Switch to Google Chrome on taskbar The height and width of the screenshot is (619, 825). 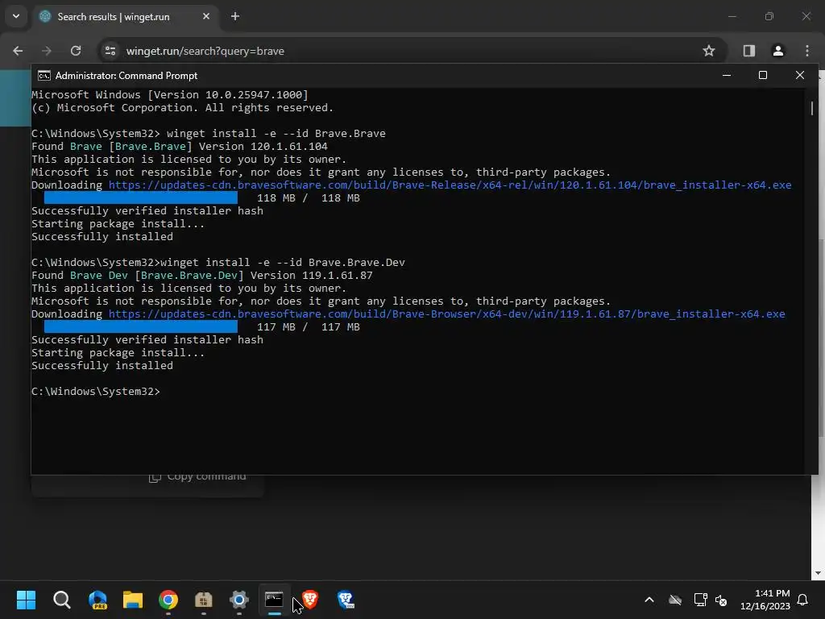click(x=168, y=600)
